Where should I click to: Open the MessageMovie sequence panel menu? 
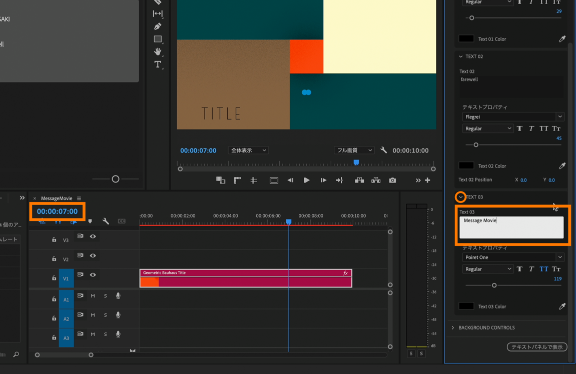tap(79, 198)
